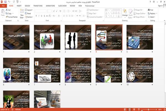Toggle Right-to-Left text direction button
166x111 pixels.
(80, 16)
